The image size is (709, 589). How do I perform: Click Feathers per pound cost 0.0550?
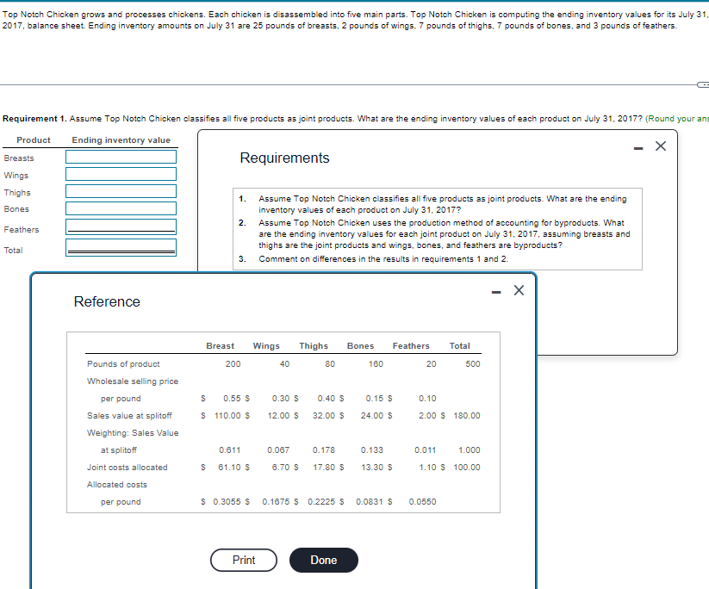tap(422, 501)
